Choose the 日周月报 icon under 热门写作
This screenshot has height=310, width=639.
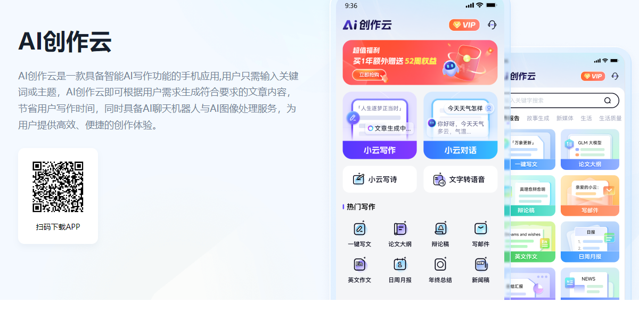(400, 264)
